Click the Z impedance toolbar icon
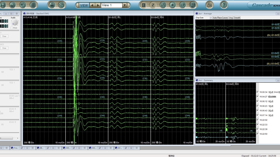Viewport: 280px width, 157px height. click(153, 5)
